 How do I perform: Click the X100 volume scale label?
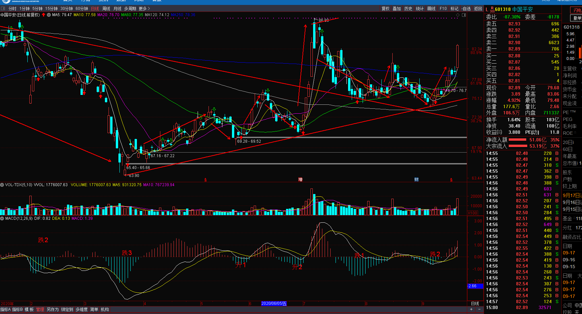click(472, 213)
